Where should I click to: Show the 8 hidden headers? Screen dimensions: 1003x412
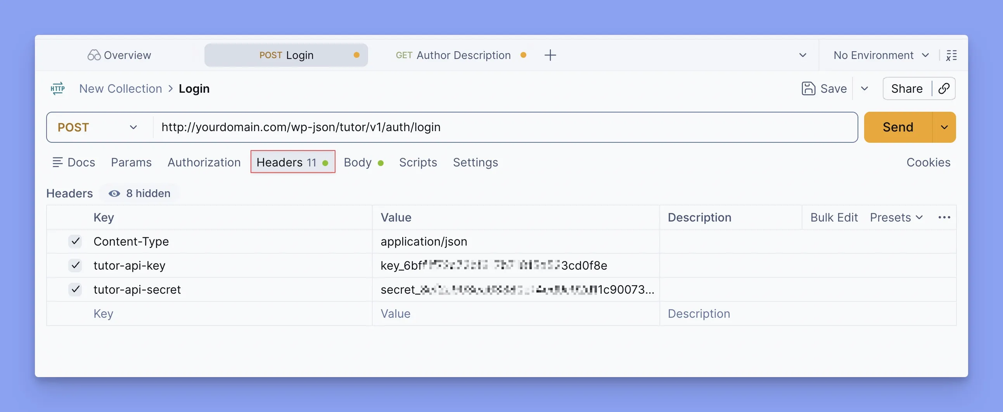coord(139,194)
